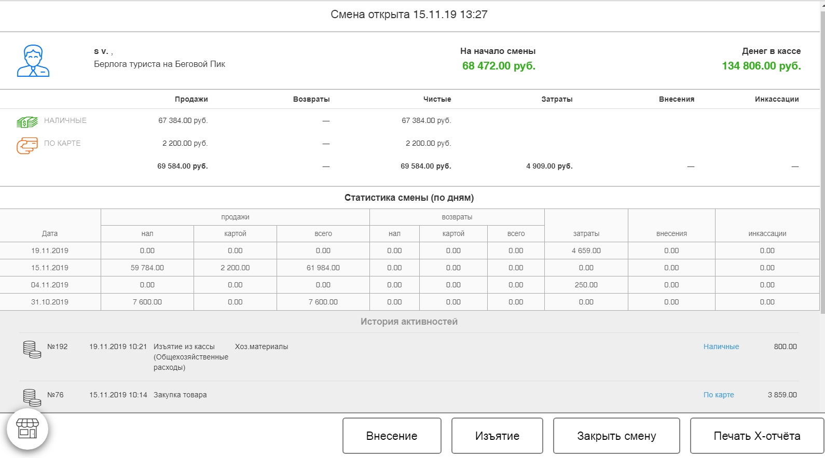825x458 pixels.
Task: Click the green cash banknotes icon
Action: (27, 122)
